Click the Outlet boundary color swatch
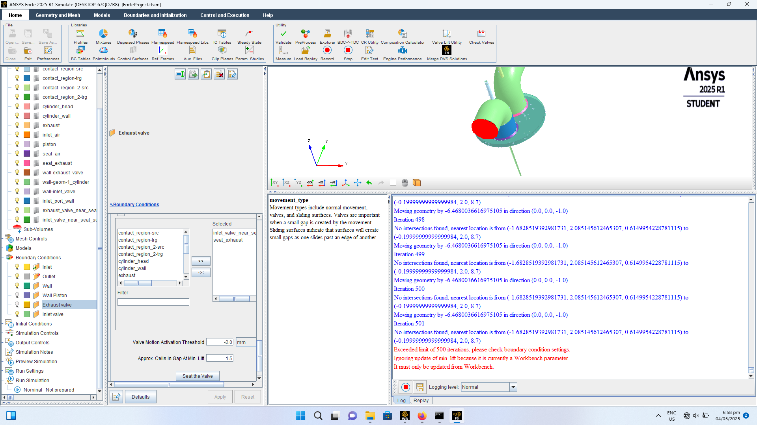757x425 pixels. click(27, 276)
